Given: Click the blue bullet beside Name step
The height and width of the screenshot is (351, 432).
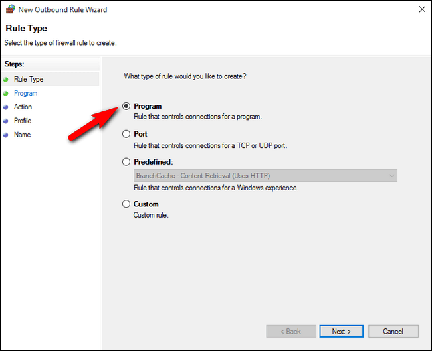Looking at the screenshot, I should tap(7, 135).
